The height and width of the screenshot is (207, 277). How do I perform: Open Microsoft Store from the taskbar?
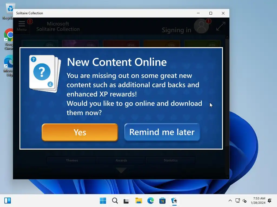pyautogui.click(x=162, y=201)
